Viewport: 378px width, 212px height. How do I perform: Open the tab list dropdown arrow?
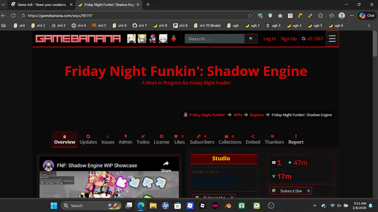pos(3,5)
